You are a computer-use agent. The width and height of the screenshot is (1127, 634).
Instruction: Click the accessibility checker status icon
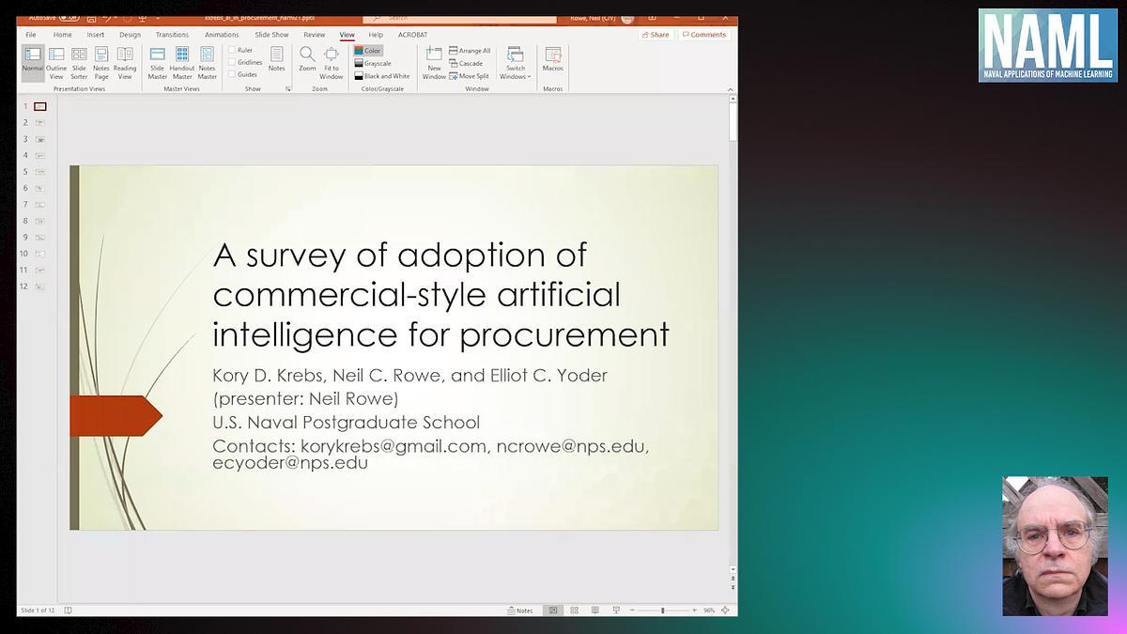[x=68, y=611]
